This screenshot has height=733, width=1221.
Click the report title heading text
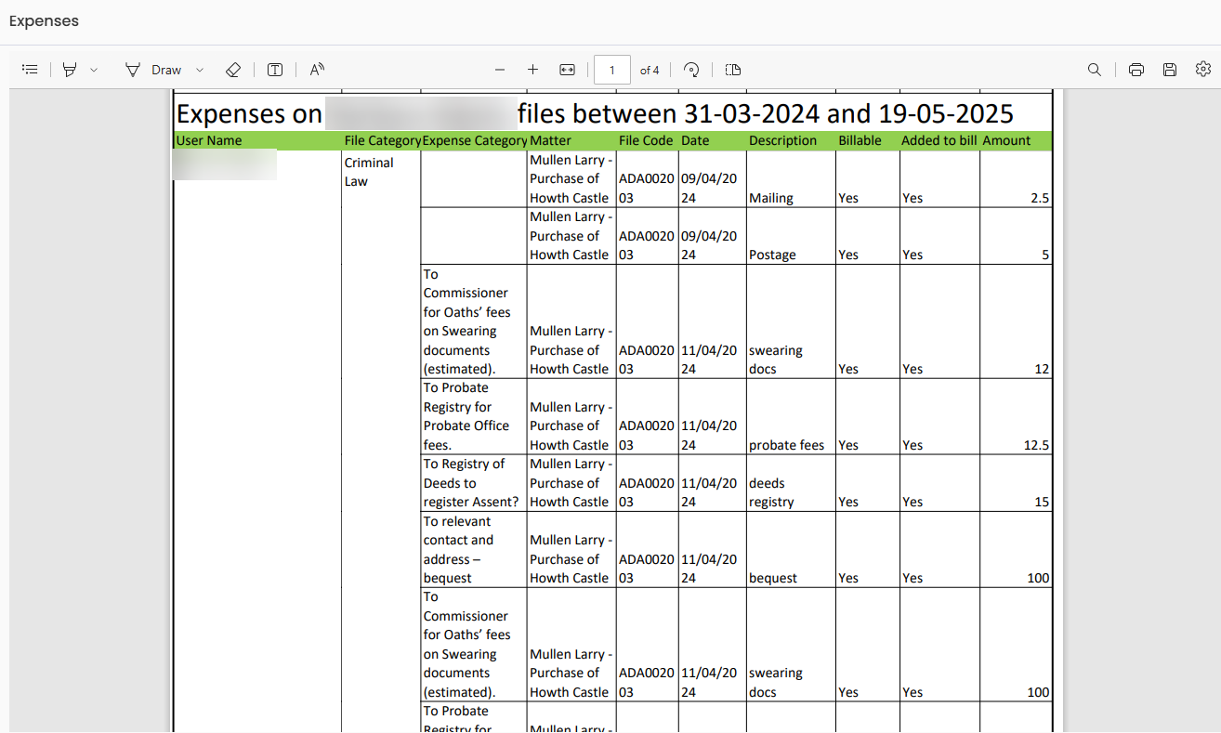(x=595, y=113)
